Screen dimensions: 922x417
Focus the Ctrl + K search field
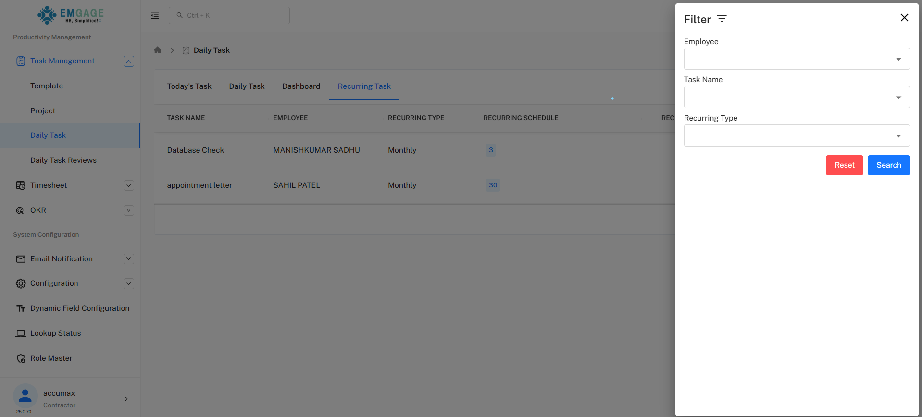pos(229,15)
